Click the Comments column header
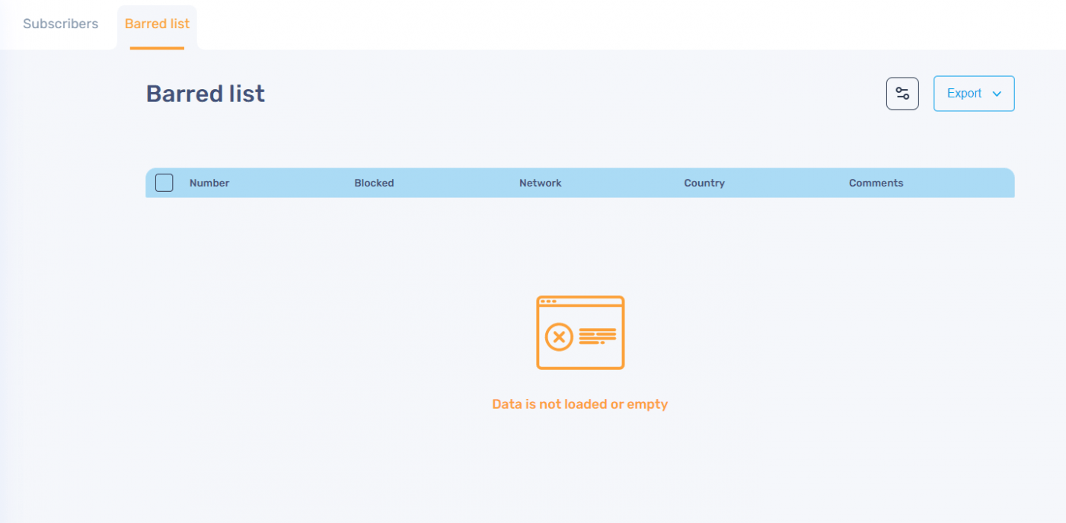This screenshot has height=523, width=1066. point(876,183)
